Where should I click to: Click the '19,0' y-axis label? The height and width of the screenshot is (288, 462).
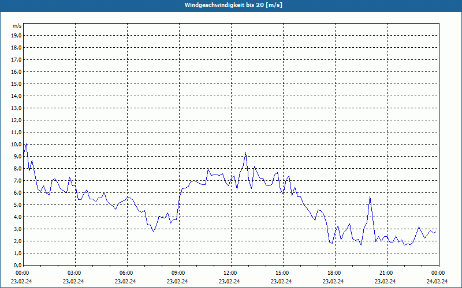16,36
